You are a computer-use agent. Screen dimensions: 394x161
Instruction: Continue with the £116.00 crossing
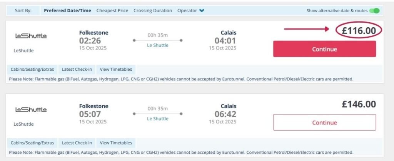[x=324, y=49]
